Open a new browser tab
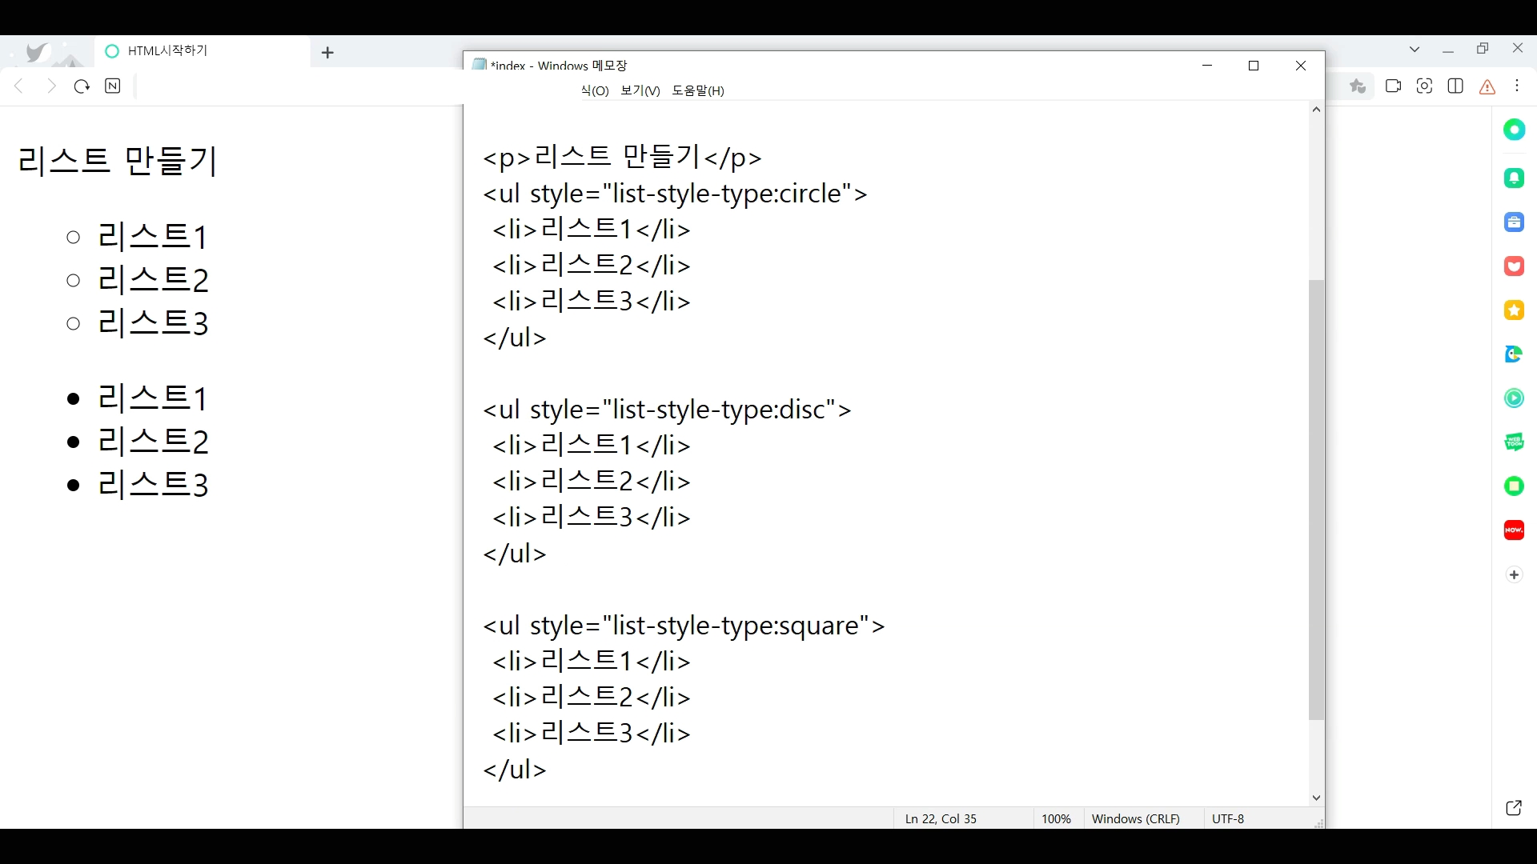The image size is (1537, 864). (x=327, y=53)
